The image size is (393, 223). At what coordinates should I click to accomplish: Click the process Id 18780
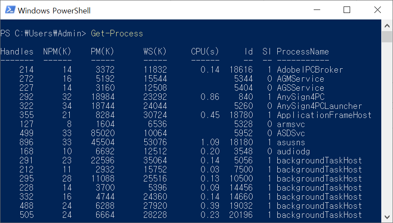click(241, 115)
